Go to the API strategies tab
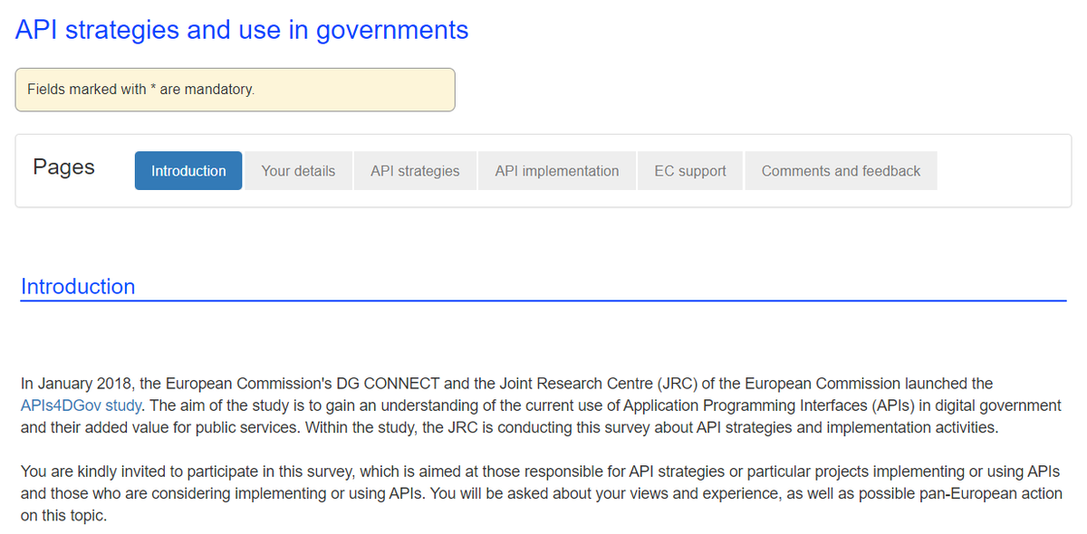The width and height of the screenshot is (1087, 534). pos(415,171)
